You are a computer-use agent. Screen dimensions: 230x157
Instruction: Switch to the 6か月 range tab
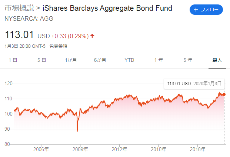(x=100, y=60)
